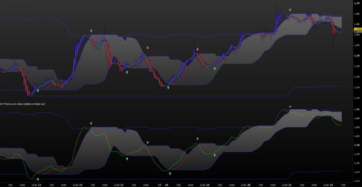
Task: Select the green buy arrow near day 15 in upper chart
Action: [x=127, y=73]
